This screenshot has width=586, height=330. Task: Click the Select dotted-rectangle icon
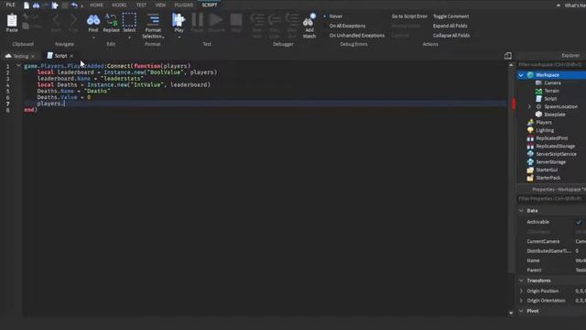click(x=129, y=20)
